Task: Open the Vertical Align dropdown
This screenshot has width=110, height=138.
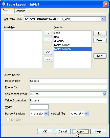Action: tap(86, 114)
